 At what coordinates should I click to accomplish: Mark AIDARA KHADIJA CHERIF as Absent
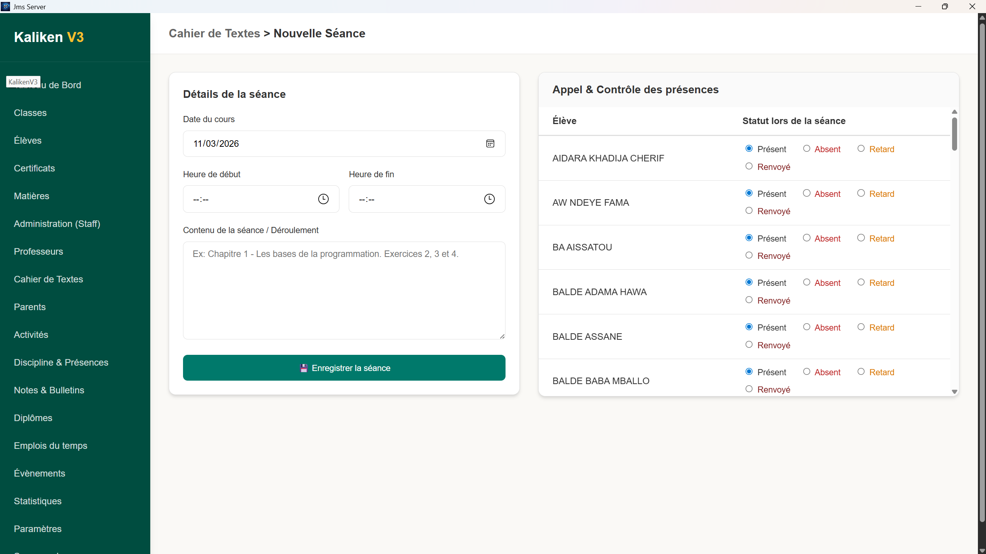[x=806, y=149]
